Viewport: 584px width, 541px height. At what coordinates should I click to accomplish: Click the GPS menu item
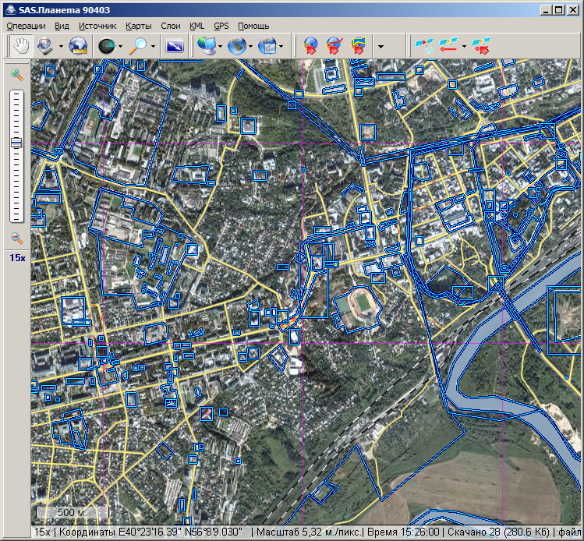point(221,26)
